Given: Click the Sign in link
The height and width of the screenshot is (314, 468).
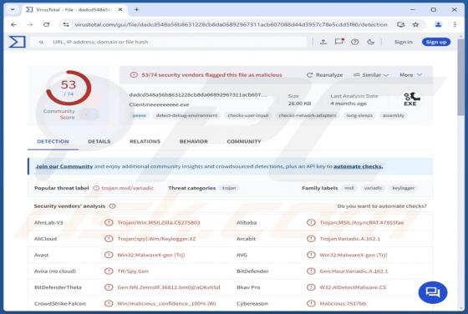Looking at the screenshot, I should tap(403, 42).
